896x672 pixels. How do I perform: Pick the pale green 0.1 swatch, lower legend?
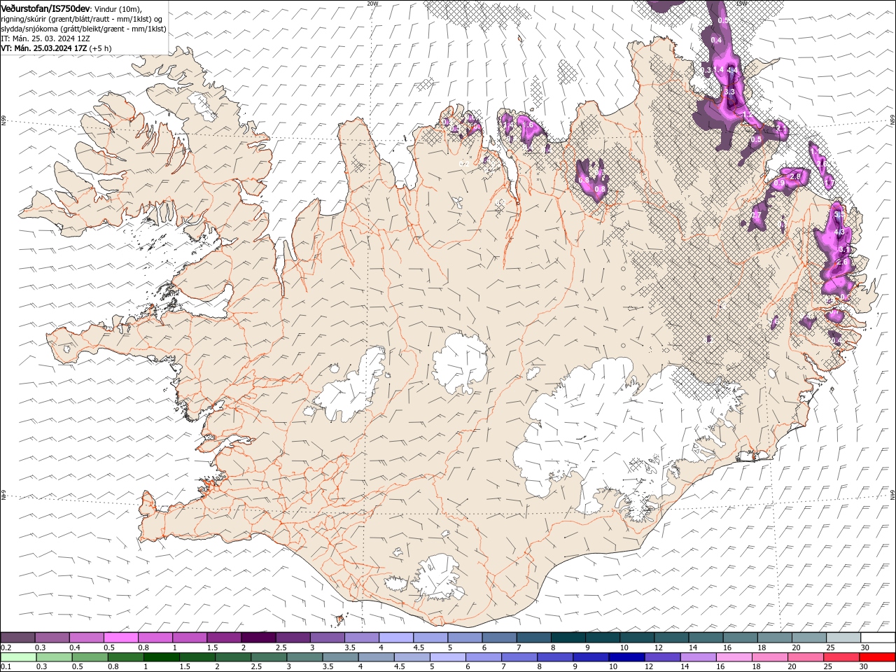coord(18,657)
